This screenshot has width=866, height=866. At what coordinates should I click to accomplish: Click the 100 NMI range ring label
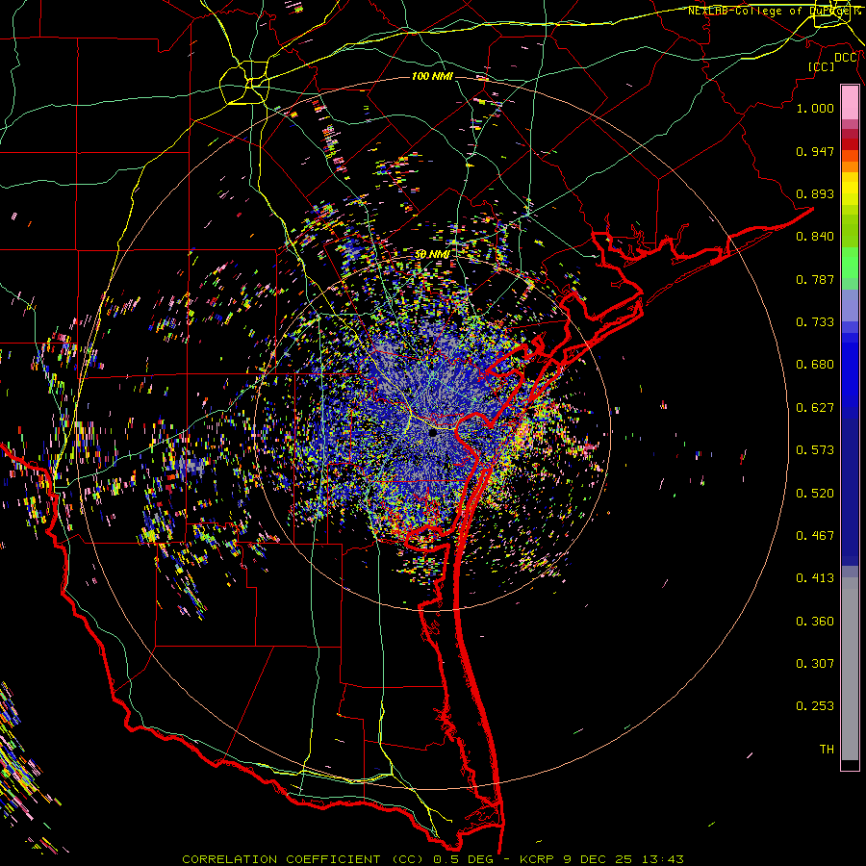pyautogui.click(x=432, y=76)
